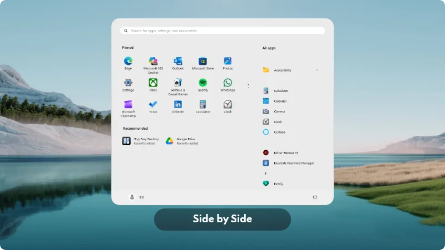The width and height of the screenshot is (445, 250).
Task: Open Camera from the All apps list
Action: click(279, 111)
